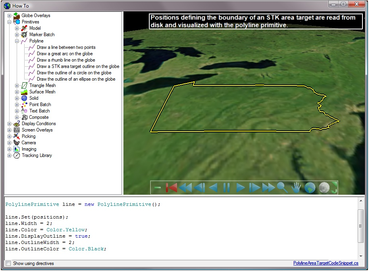
Task: Click the Polyline node icon
Action: click(24, 41)
